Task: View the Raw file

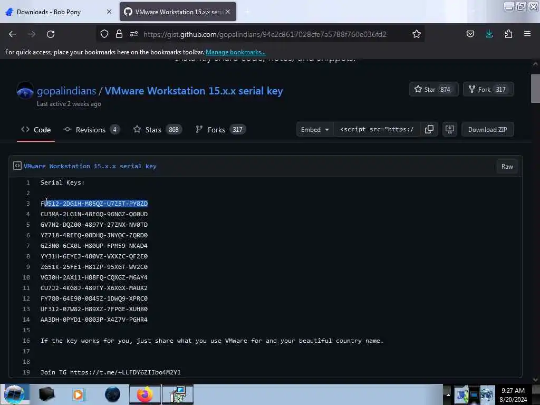Action: point(507,166)
